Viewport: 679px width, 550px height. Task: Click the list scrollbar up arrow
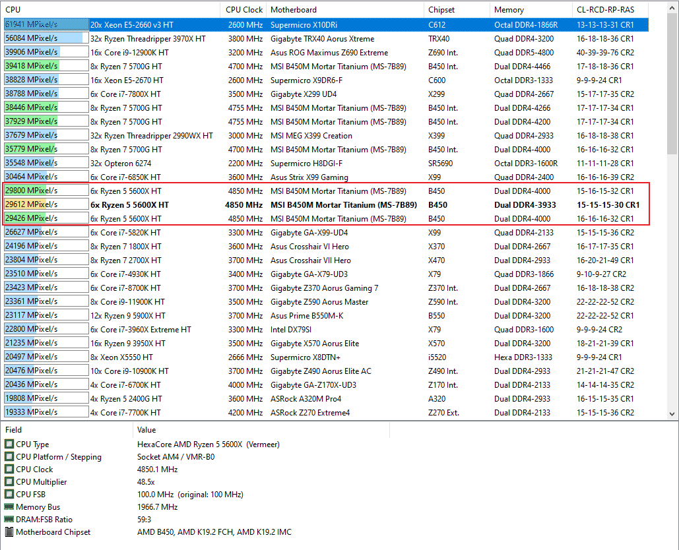tap(672, 8)
